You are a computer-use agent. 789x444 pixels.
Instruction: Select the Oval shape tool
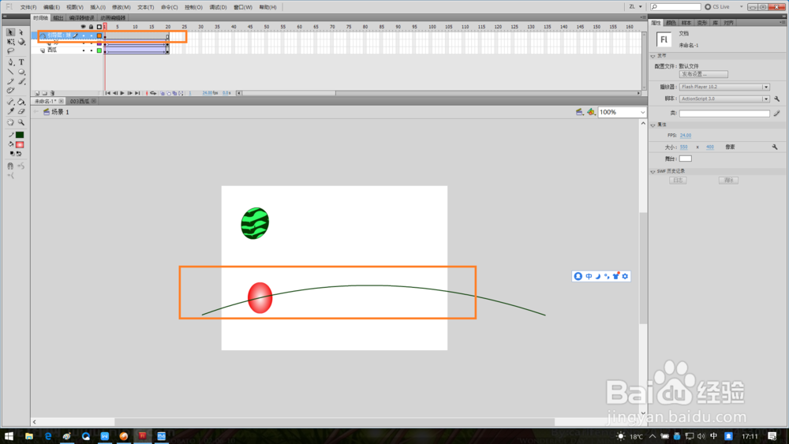pos(21,72)
